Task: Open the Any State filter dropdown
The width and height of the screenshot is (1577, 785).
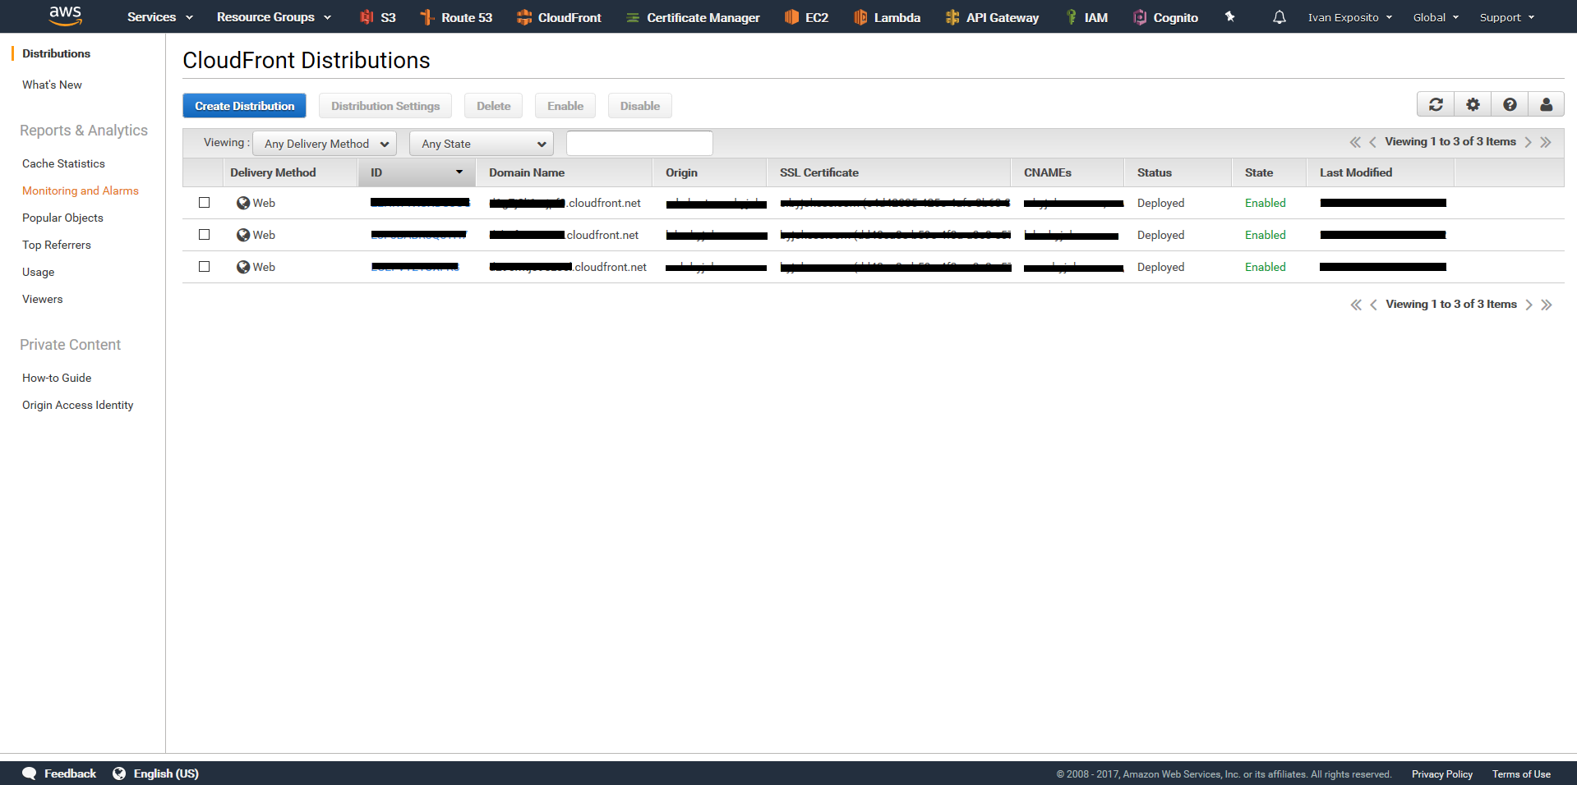Action: (482, 144)
